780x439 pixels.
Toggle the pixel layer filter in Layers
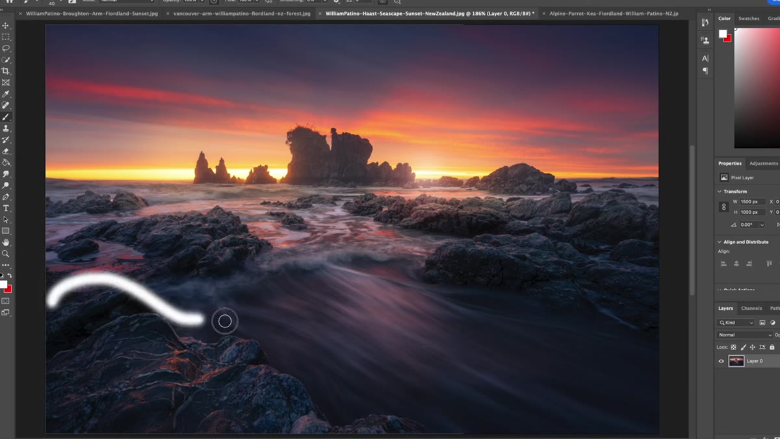coord(762,323)
